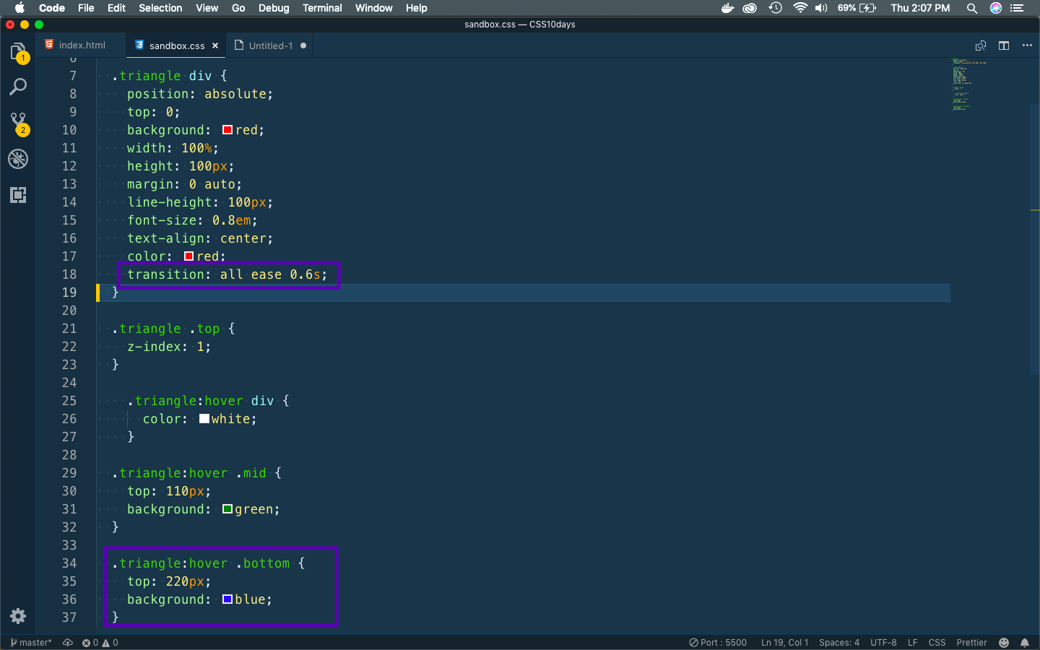Change encoding via UTF-8 status item
Screen dimensions: 1040x650
coord(883,643)
